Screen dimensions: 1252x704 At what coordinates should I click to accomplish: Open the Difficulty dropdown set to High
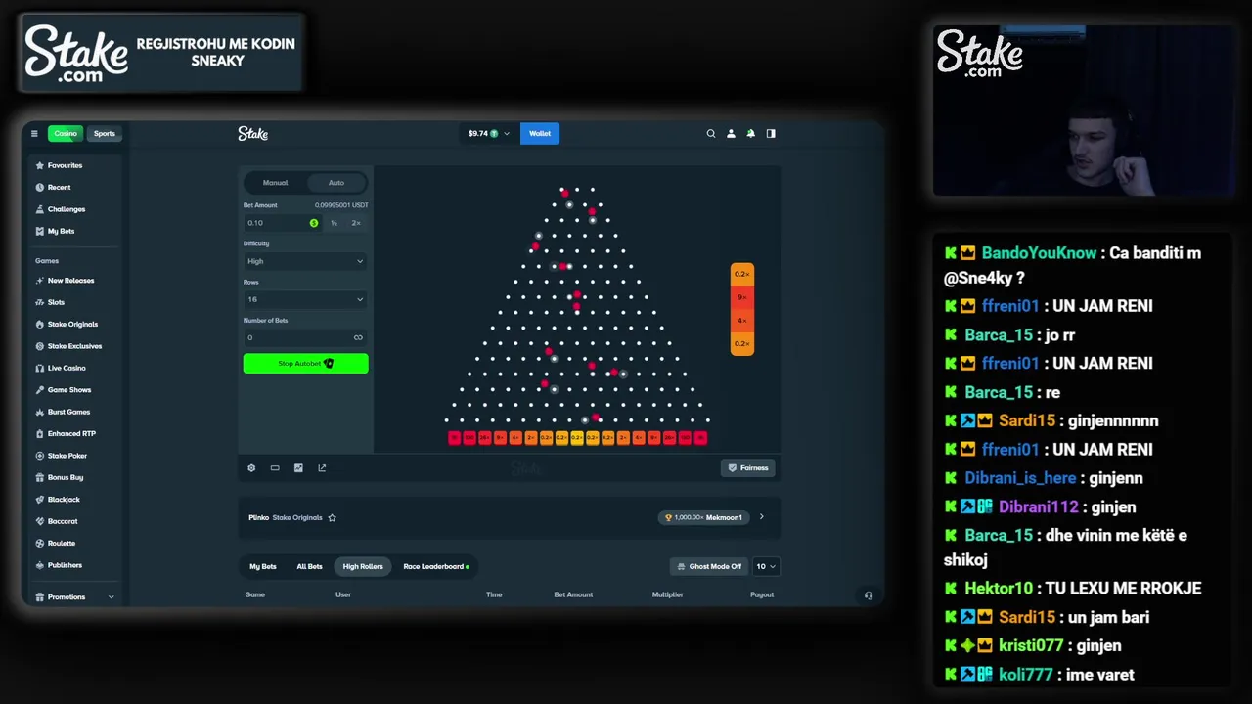pyautogui.click(x=305, y=261)
